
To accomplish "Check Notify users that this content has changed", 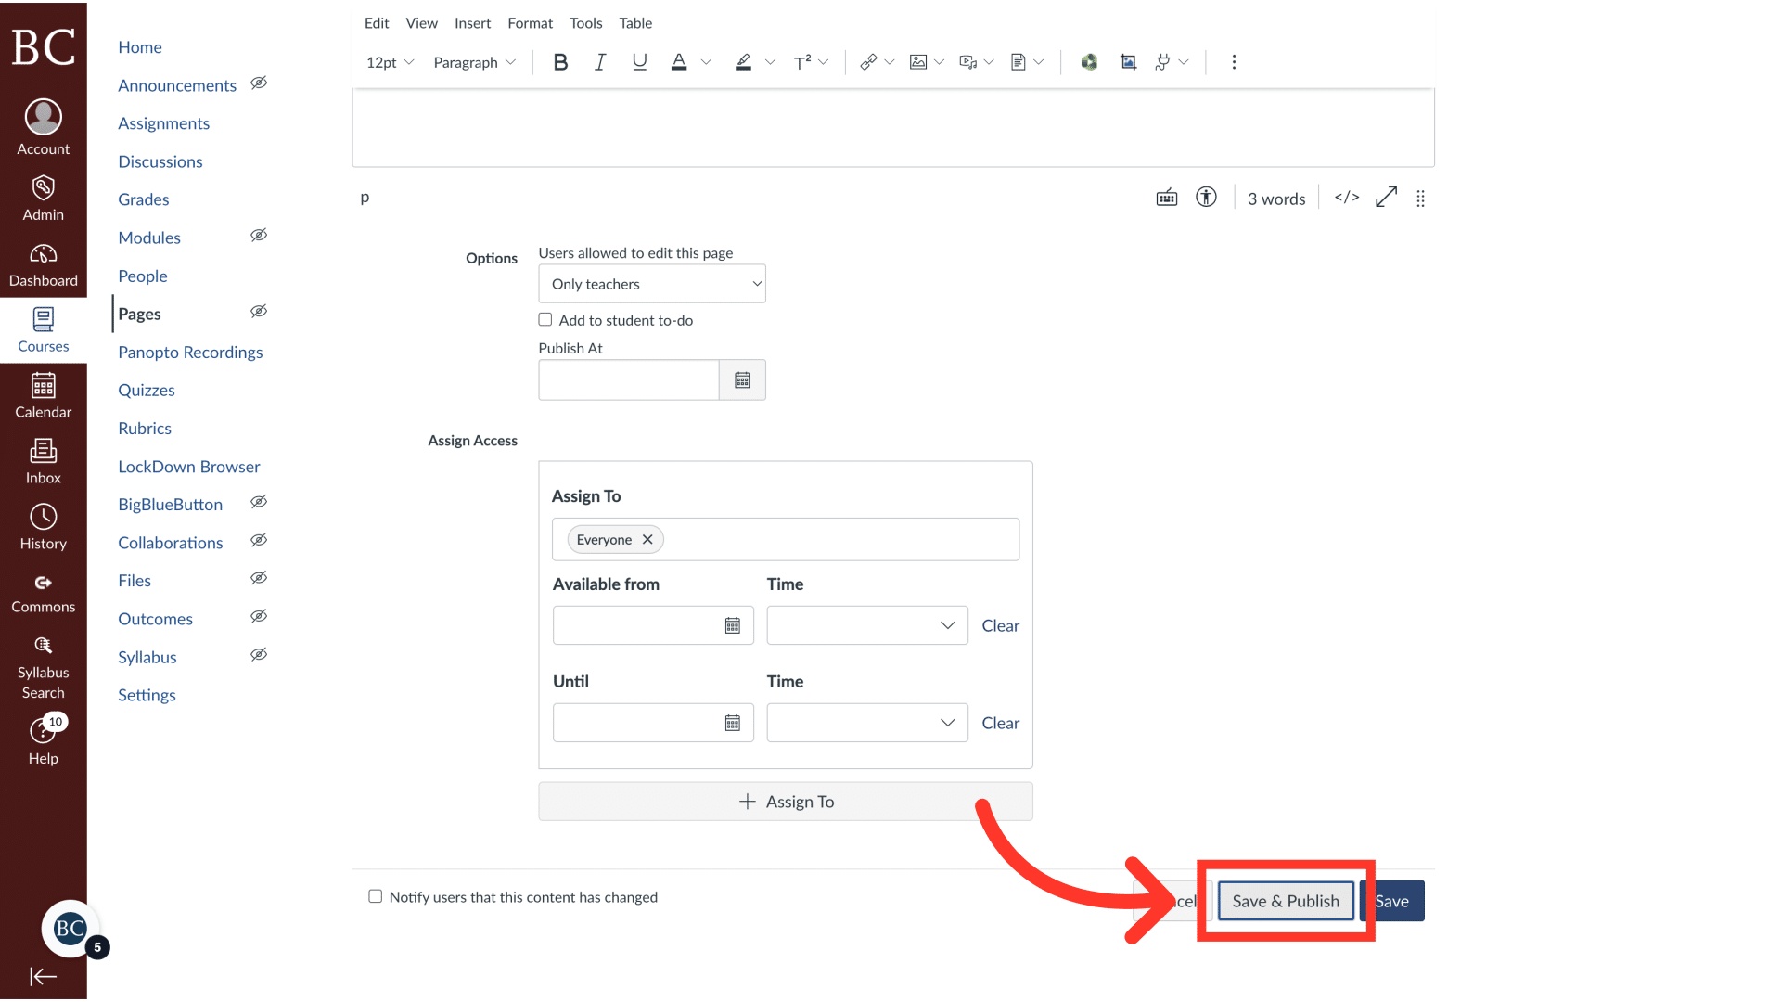I will [x=375, y=896].
